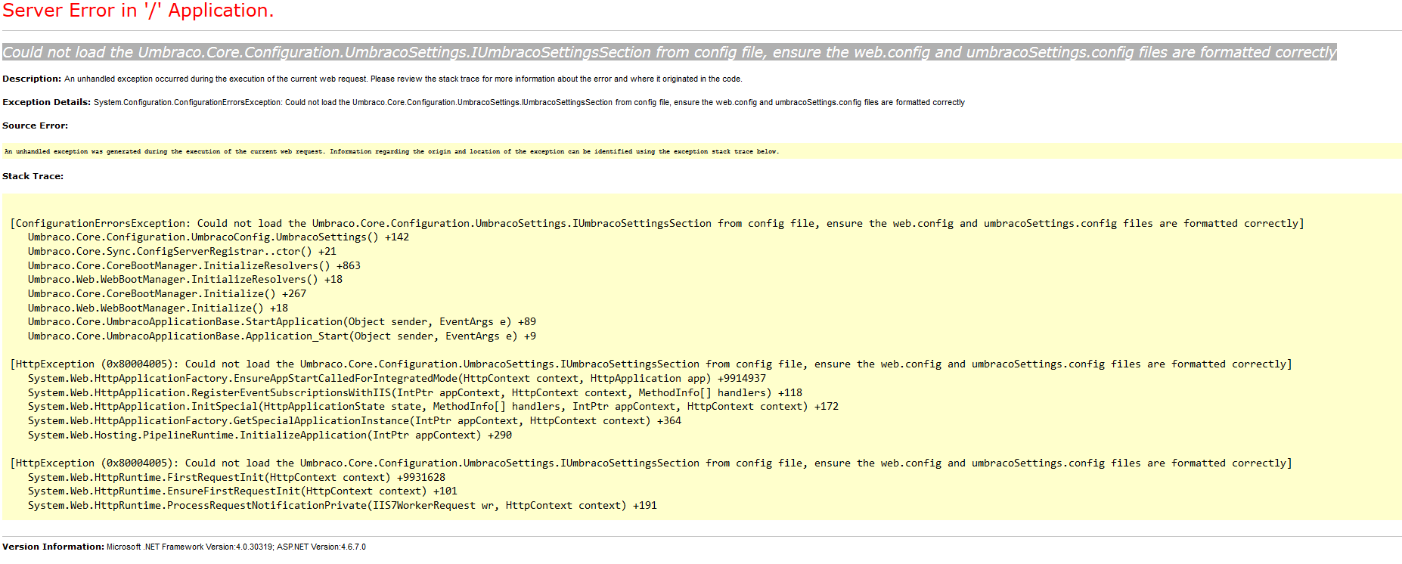
Task: Click the 'Description:' label
Action: tap(32, 79)
